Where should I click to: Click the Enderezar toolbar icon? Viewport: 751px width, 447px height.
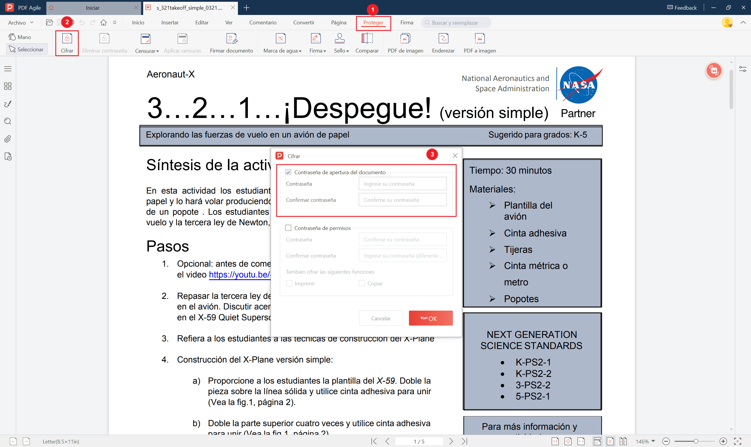point(443,38)
